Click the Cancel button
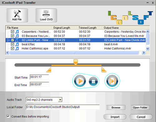The image size is (156, 122). 141,117
